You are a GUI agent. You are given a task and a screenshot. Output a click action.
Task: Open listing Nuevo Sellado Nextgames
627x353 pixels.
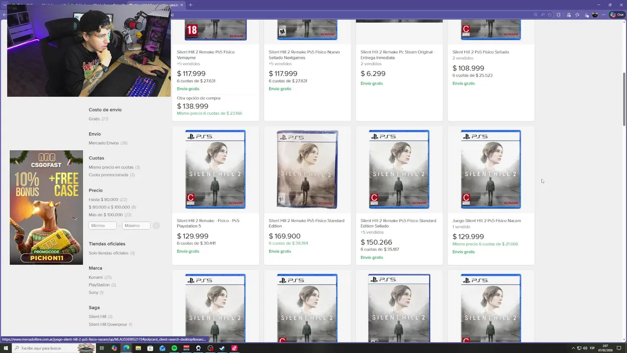pos(304,54)
